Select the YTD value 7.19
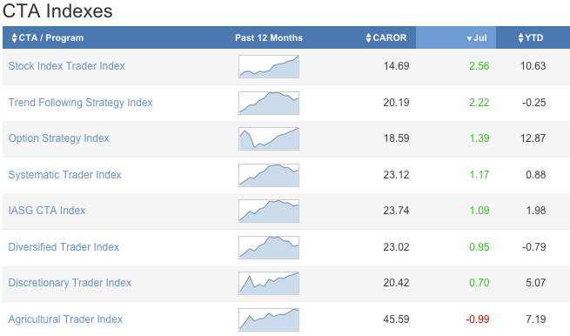The width and height of the screenshot is (570, 336). pyautogui.click(x=536, y=319)
